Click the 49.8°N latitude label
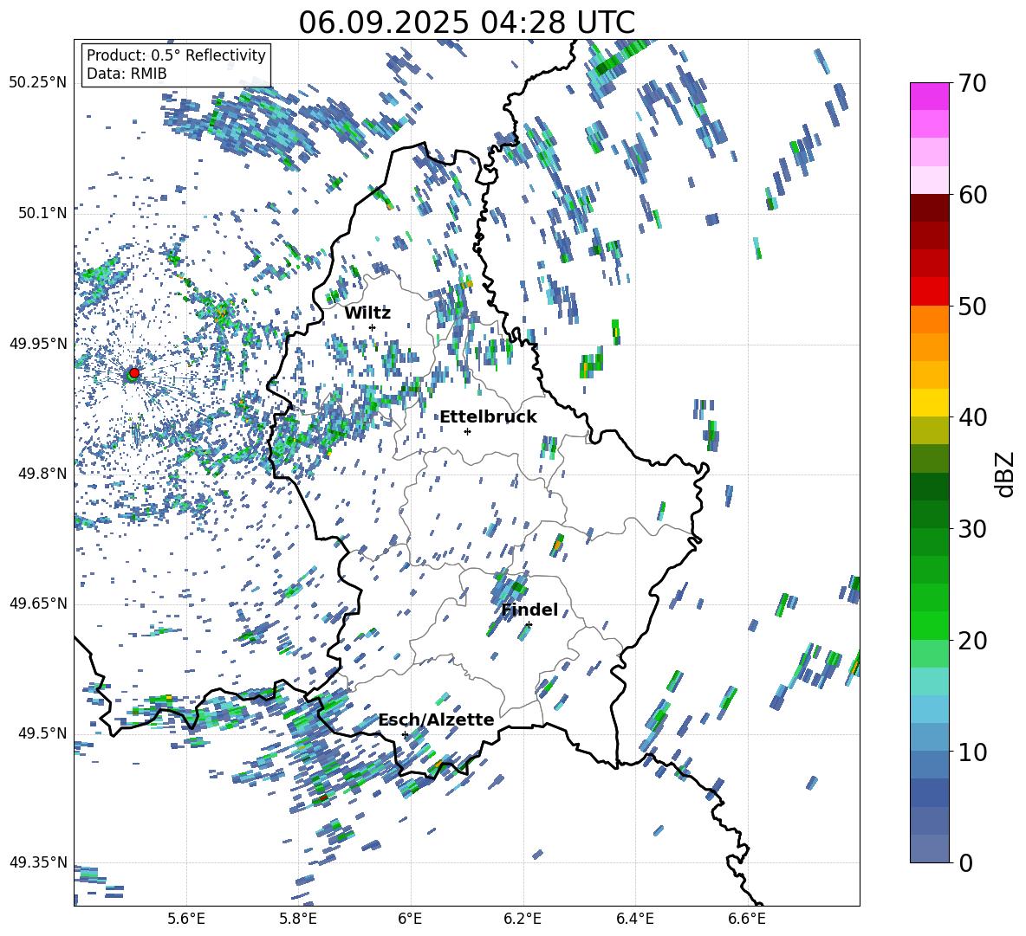Screen dimensions: 1026x936 point(42,474)
